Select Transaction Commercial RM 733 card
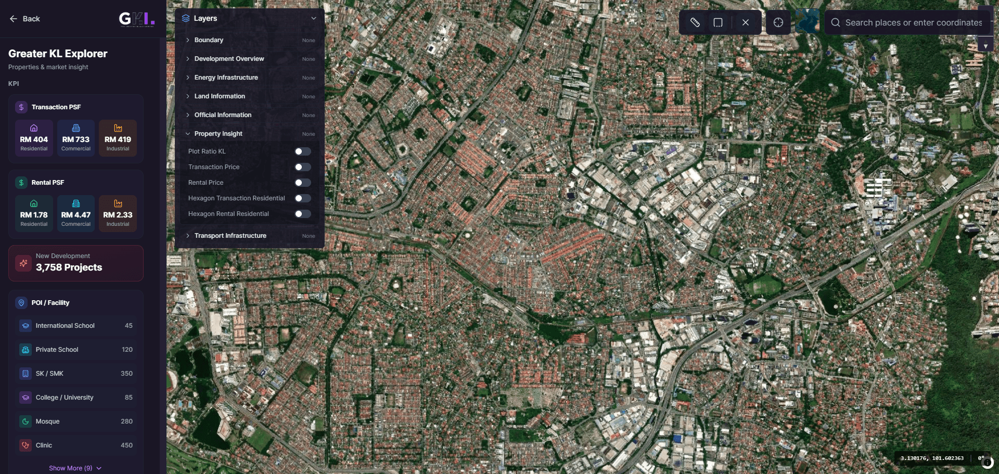This screenshot has height=474, width=999. (76, 138)
